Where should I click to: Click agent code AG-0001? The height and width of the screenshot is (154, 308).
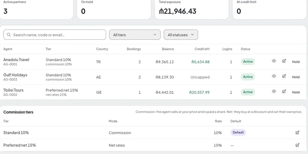tap(10, 64)
